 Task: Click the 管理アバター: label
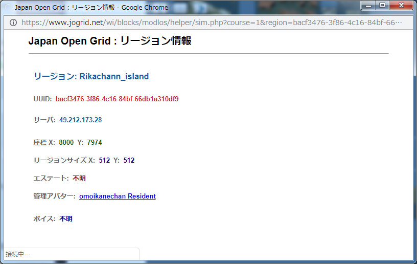click(x=54, y=196)
